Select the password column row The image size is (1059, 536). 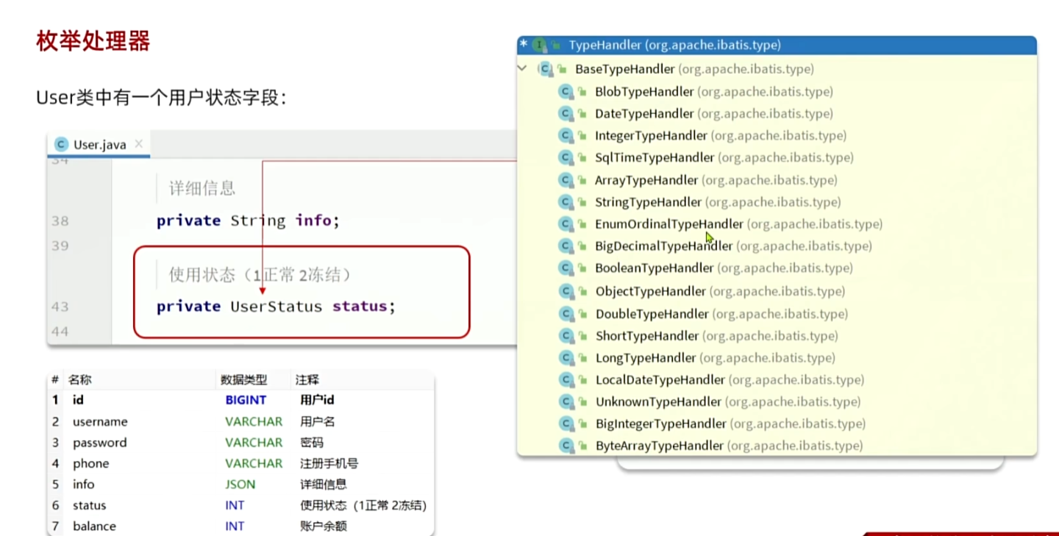pos(240,443)
